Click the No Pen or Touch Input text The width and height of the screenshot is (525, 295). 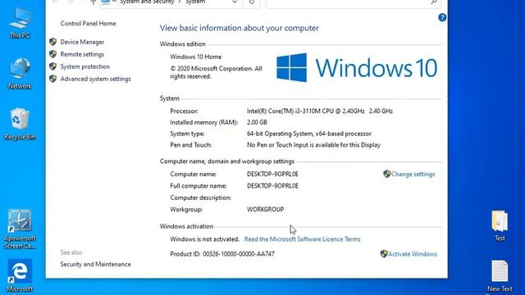click(x=313, y=145)
